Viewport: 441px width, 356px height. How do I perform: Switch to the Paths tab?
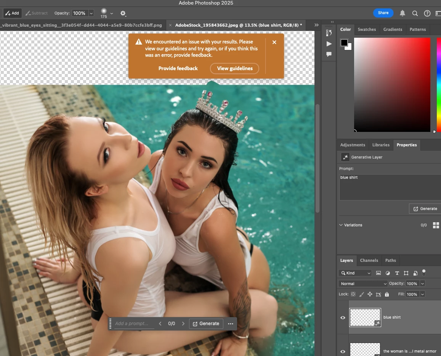pos(390,260)
